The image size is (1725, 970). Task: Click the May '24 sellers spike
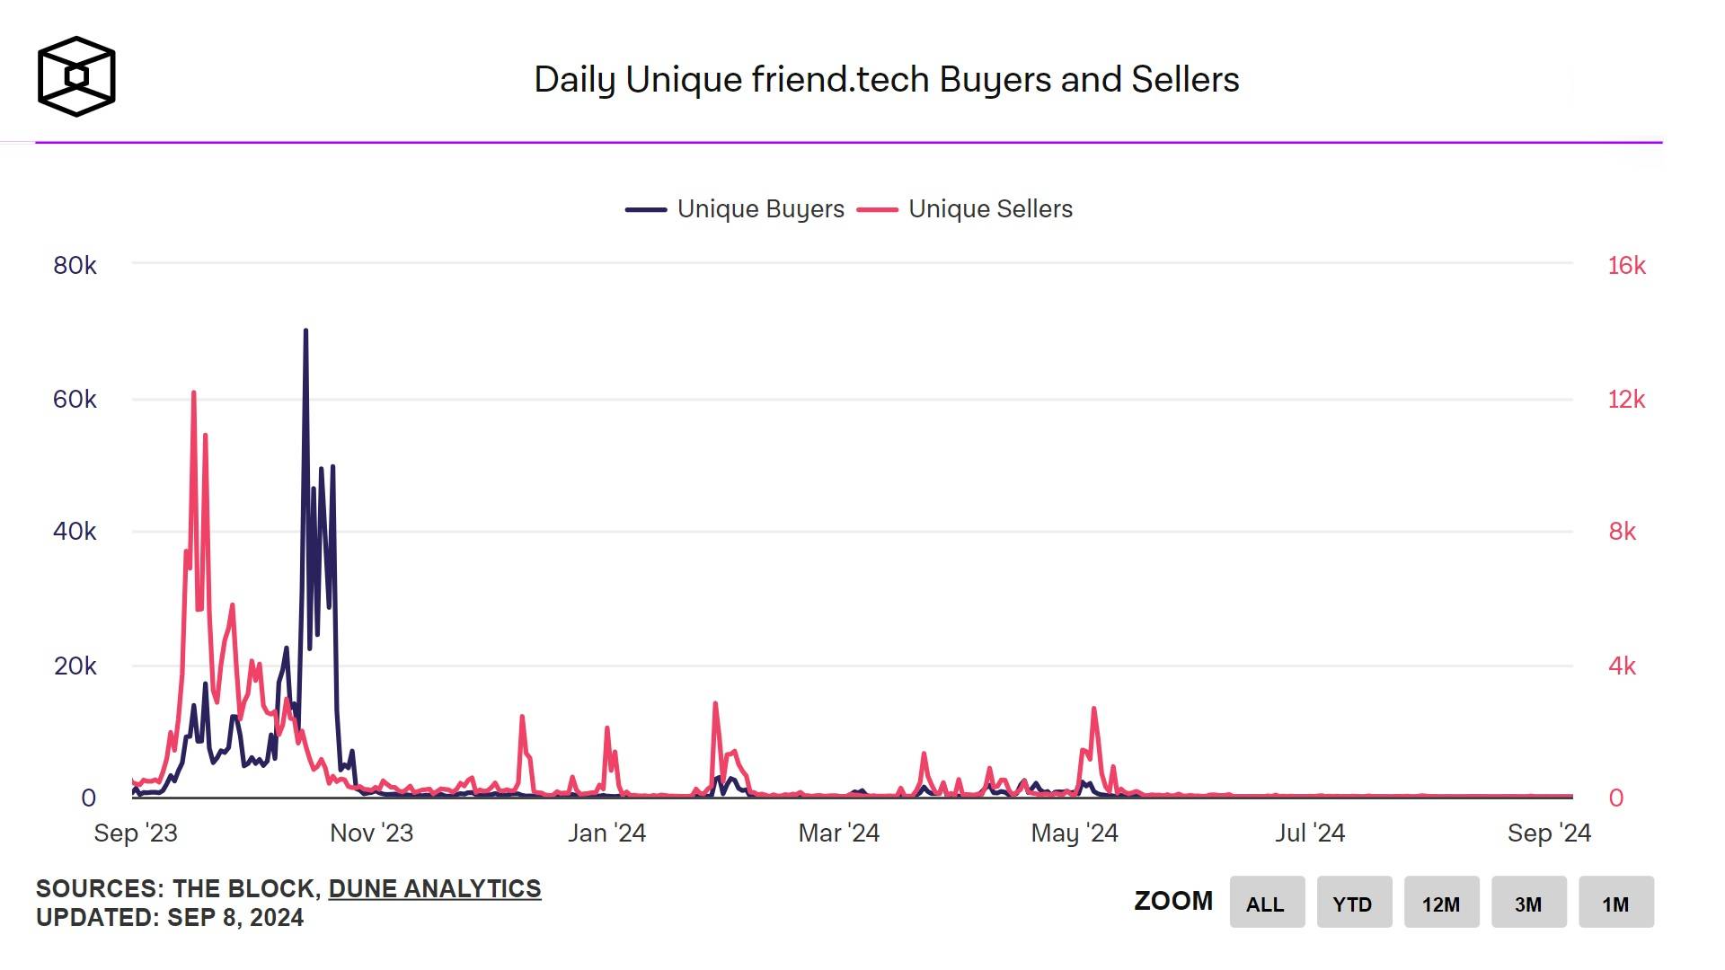coord(1093,709)
